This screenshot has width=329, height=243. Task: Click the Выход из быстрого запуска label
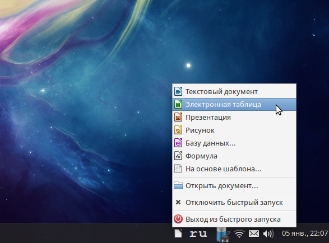tap(233, 219)
